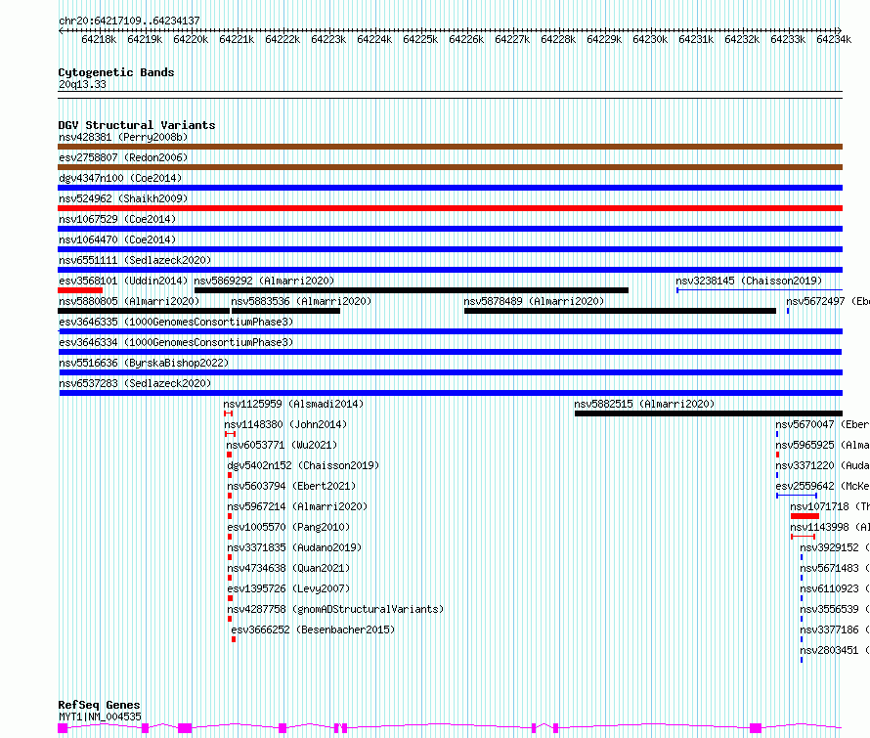Click the nsv6053771 (Wu2021) label

[282, 445]
